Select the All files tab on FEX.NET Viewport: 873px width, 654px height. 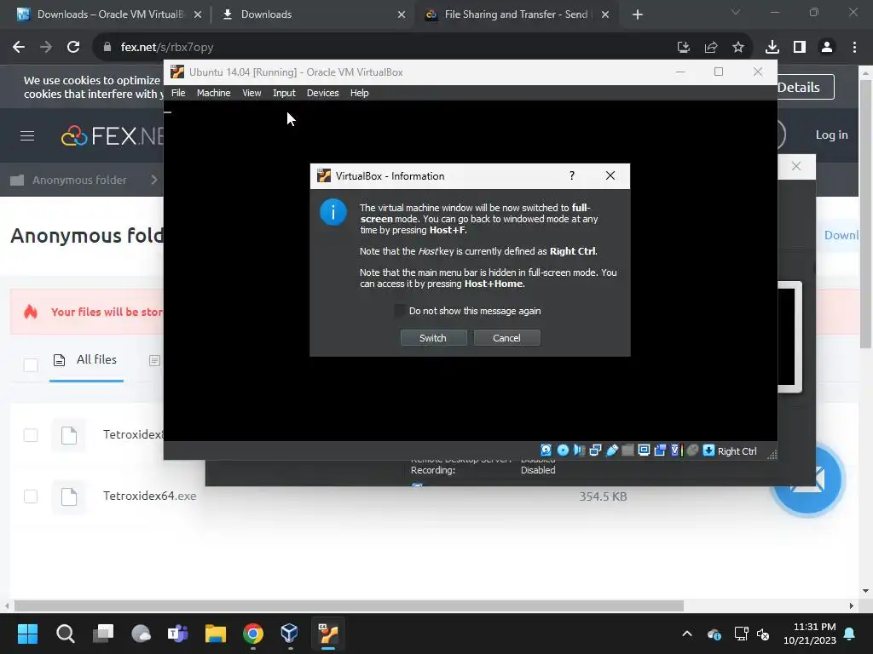pos(86,360)
